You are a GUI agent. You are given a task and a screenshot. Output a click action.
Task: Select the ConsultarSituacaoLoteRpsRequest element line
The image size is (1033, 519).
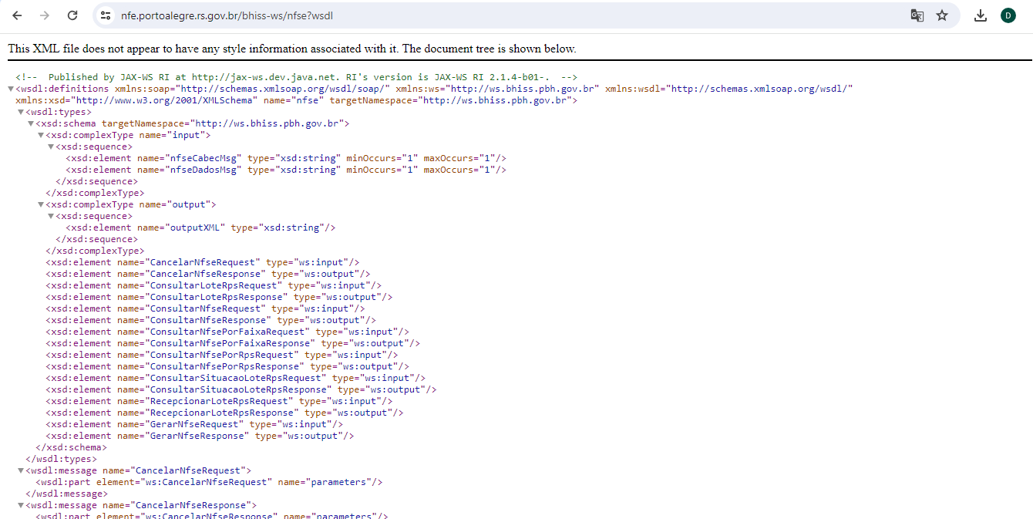tap(236, 378)
